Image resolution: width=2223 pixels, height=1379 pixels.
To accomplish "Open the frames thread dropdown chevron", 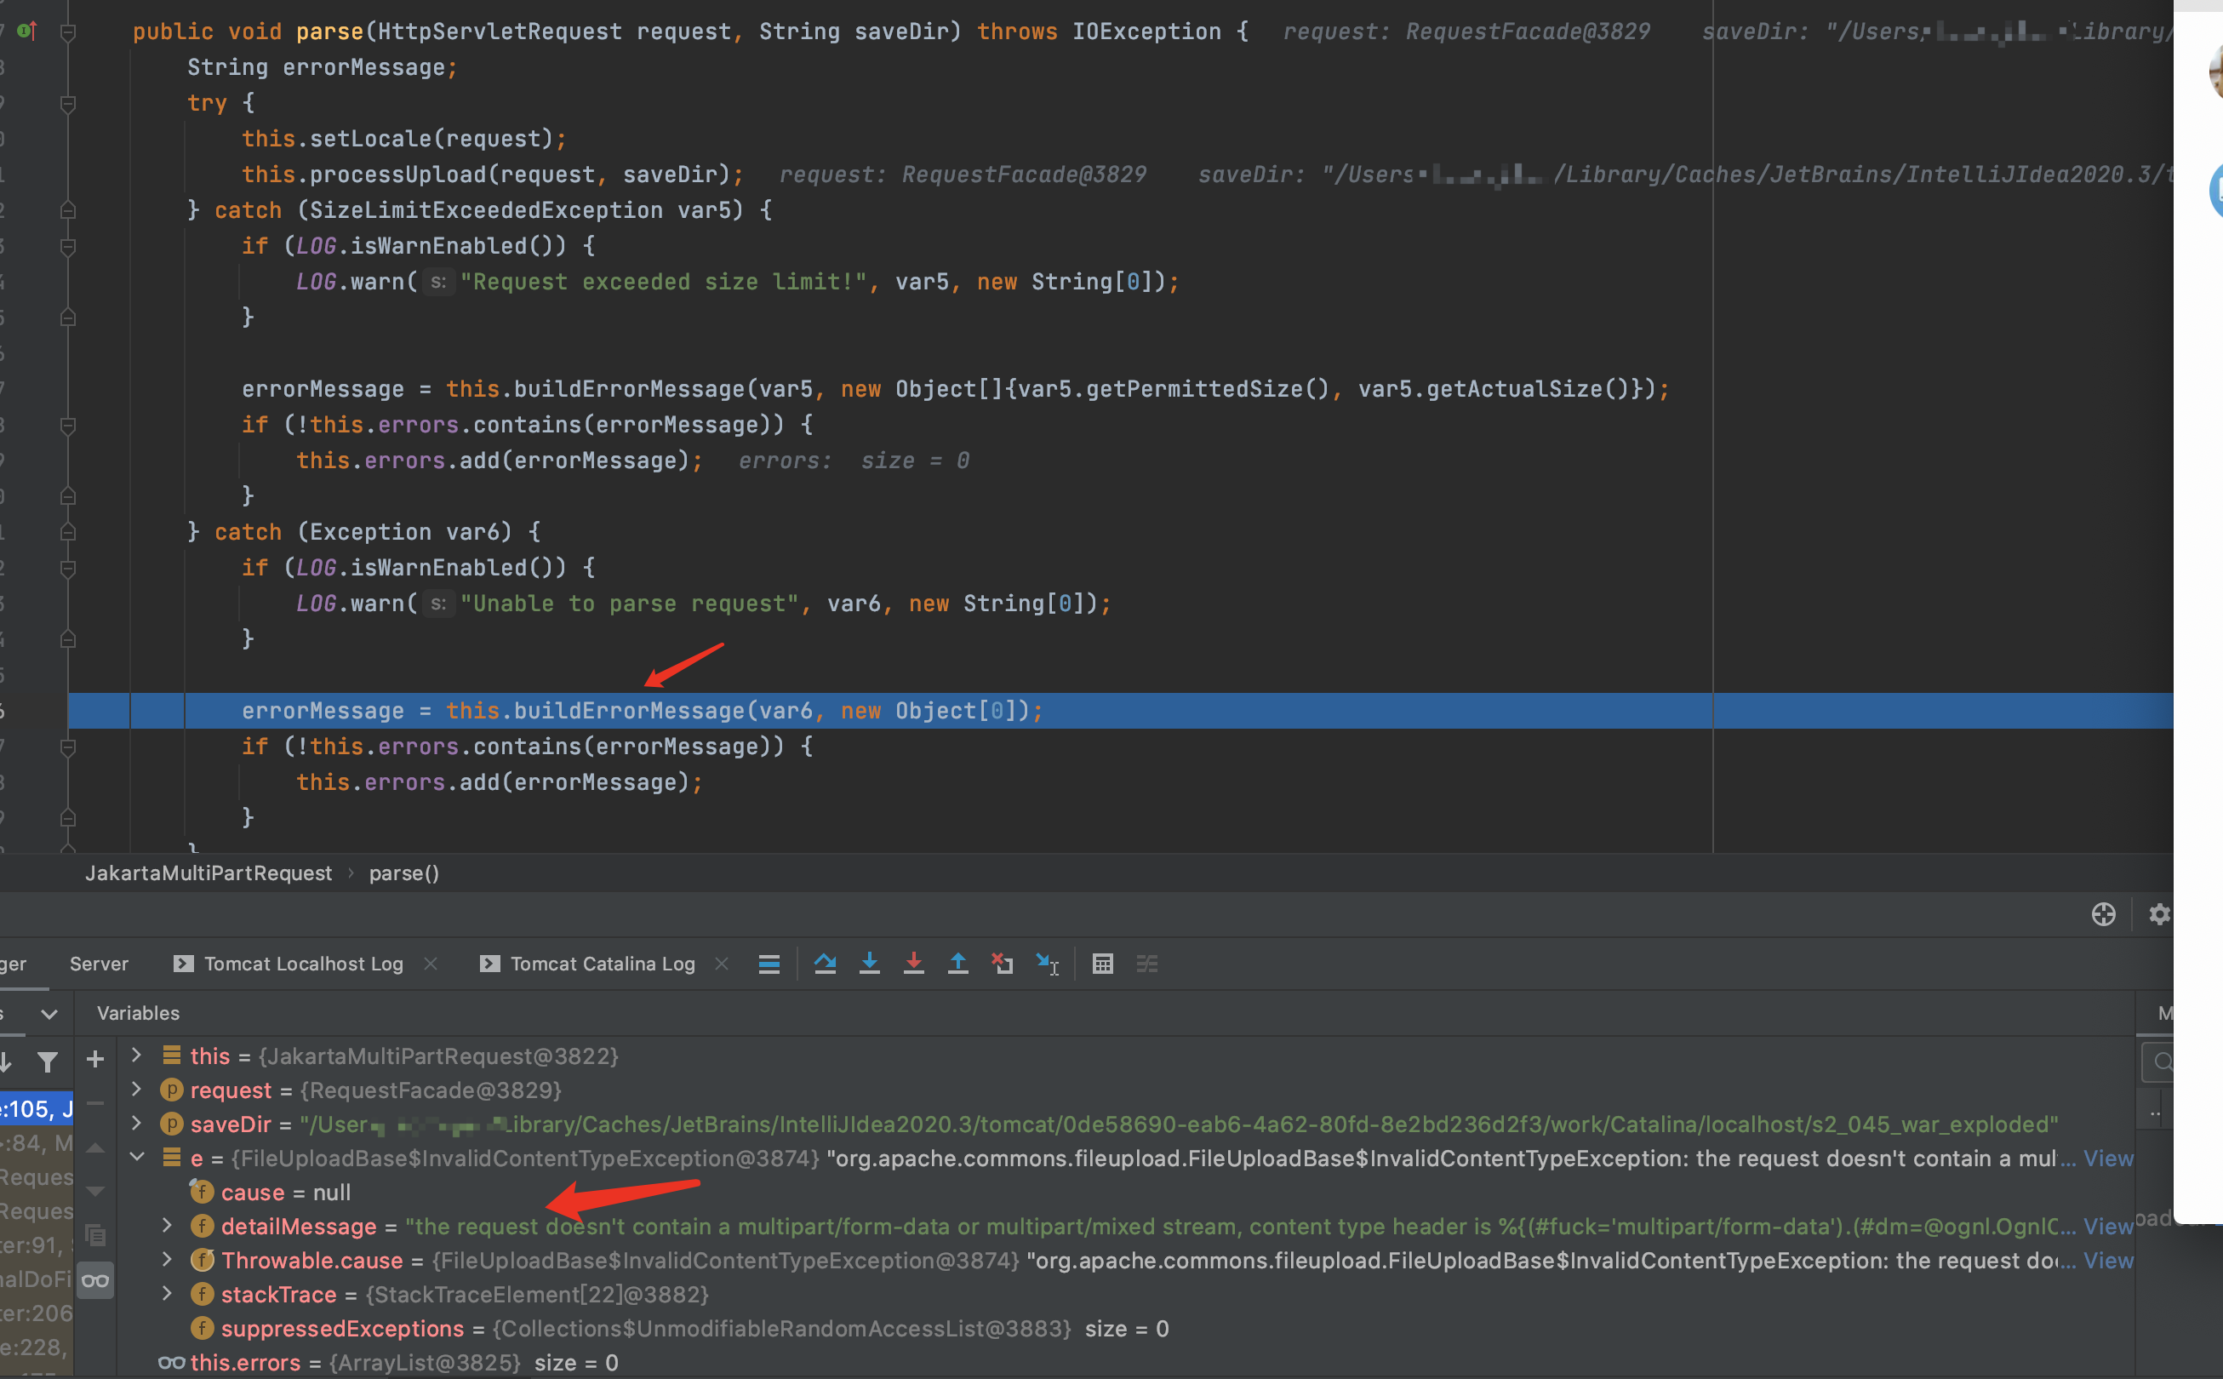I will point(49,1014).
